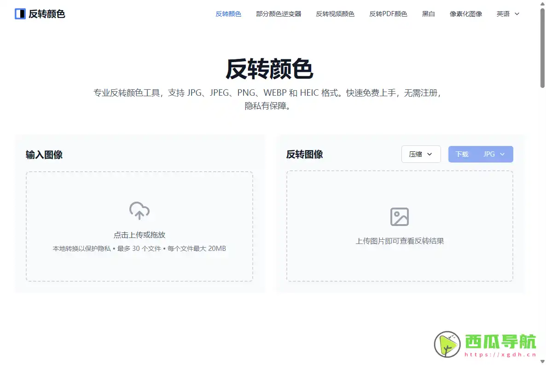
Task: Click the 反转图像 heading
Action: click(x=305, y=154)
